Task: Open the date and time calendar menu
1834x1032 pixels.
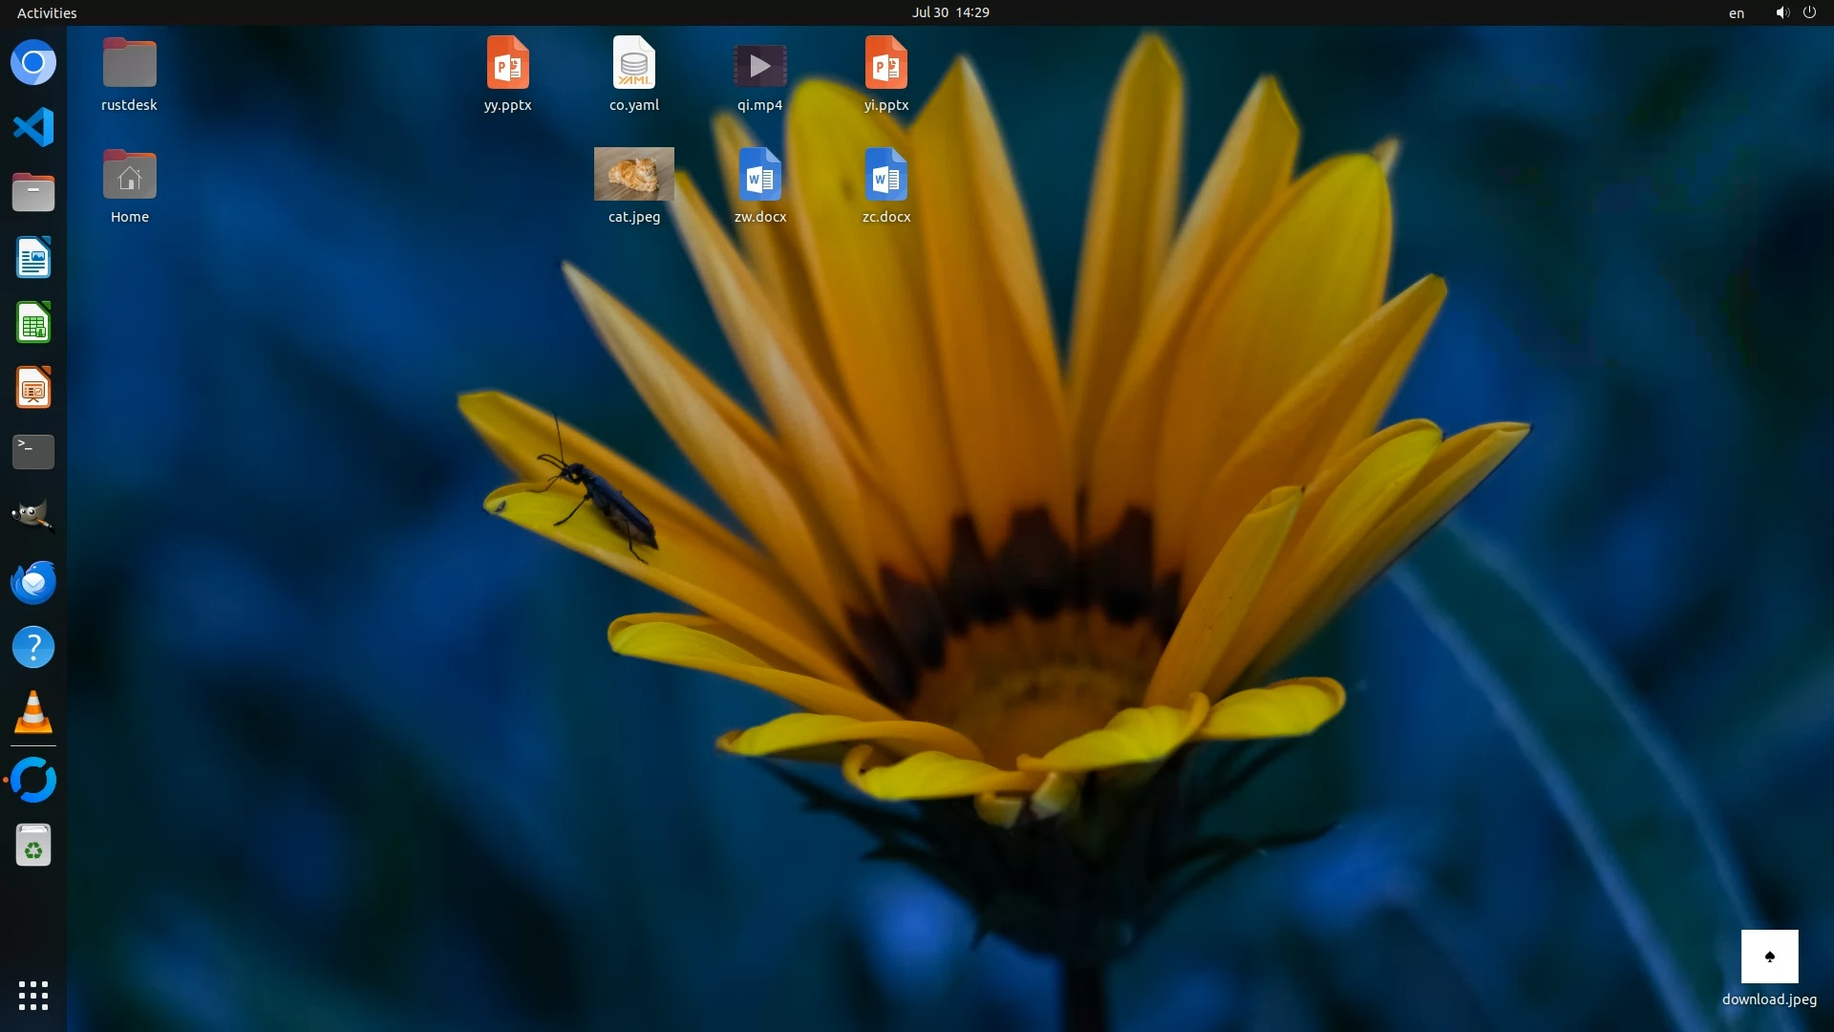Action: coord(949,12)
